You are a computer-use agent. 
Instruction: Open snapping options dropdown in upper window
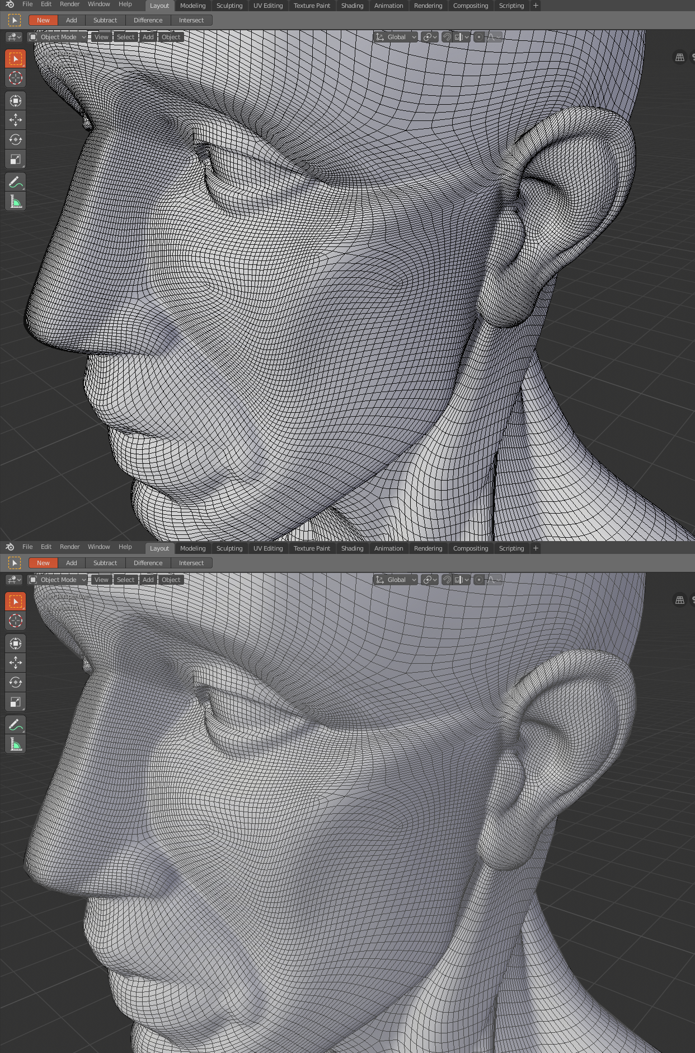tap(462, 37)
